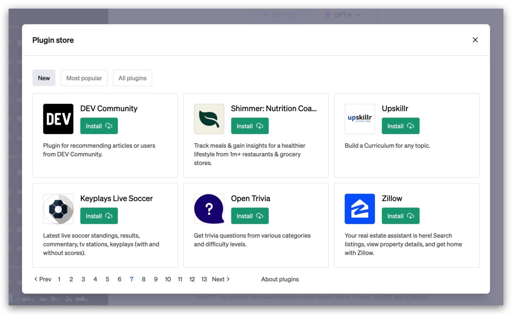The width and height of the screenshot is (512, 314).
Task: Click the DEV Community plugin description text
Action: [x=99, y=150]
